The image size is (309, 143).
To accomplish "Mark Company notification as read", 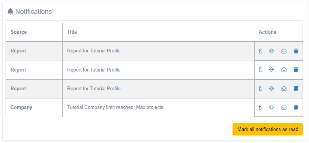I will click(284, 107).
